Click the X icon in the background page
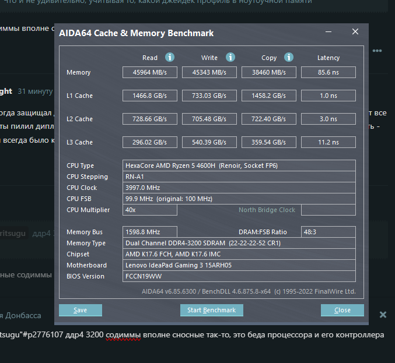Image resolution: width=395 pixels, height=363 pixels. 383,315
